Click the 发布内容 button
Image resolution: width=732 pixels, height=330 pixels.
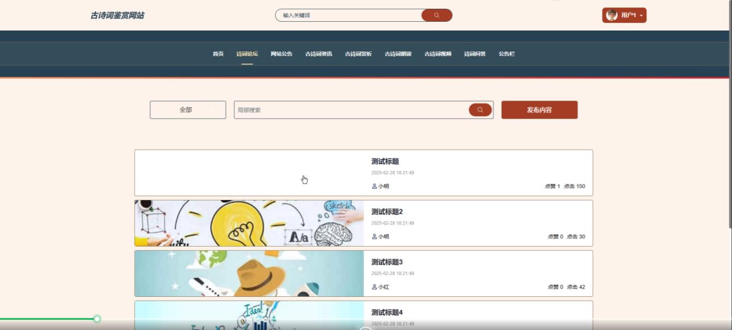pos(539,110)
